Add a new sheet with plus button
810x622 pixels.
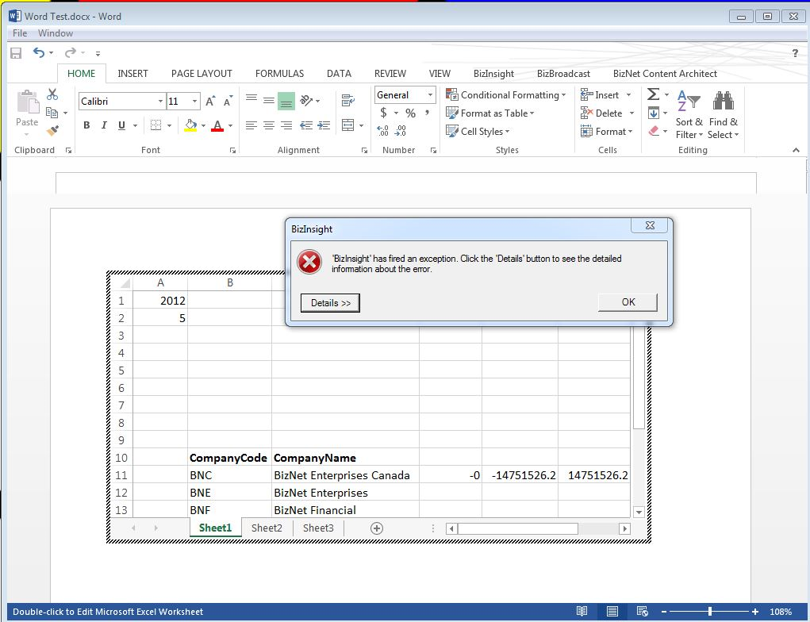click(377, 528)
